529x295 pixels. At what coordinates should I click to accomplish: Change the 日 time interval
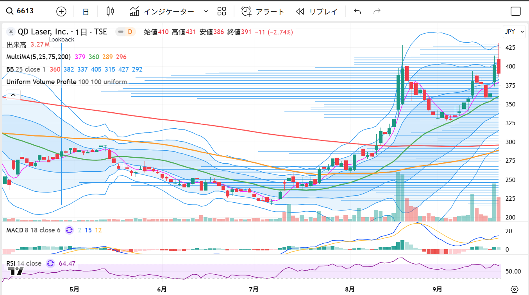[86, 12]
